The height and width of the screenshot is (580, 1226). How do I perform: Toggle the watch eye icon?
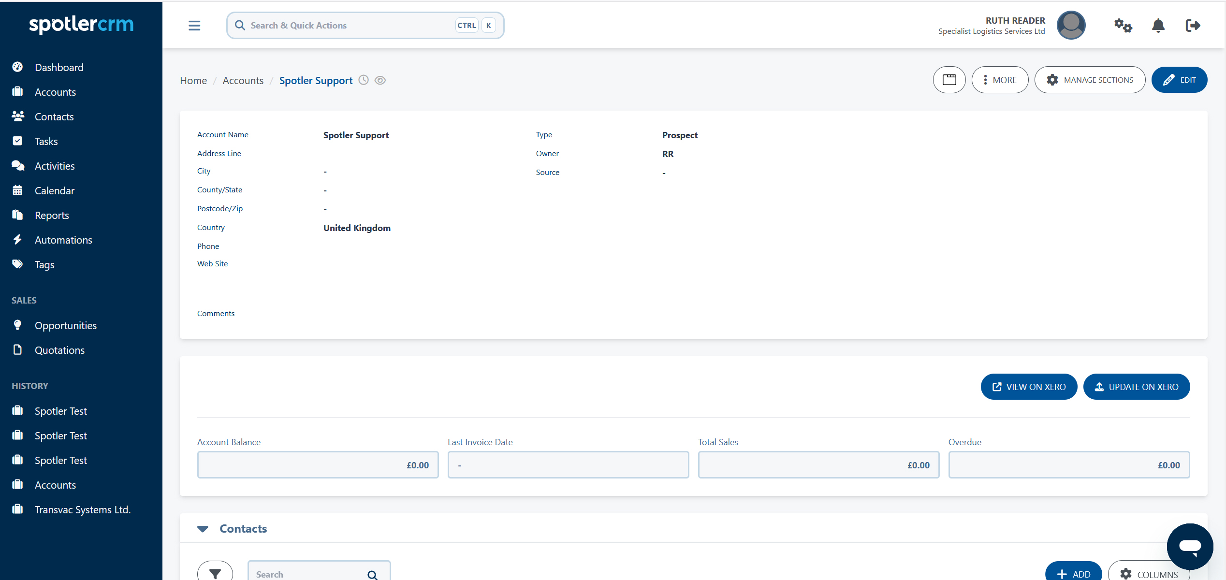(x=380, y=80)
